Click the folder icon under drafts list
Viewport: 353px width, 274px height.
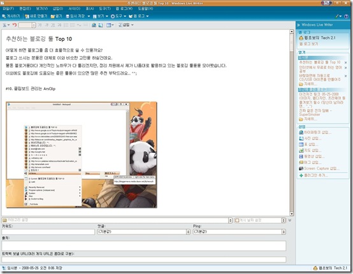(x=301, y=84)
